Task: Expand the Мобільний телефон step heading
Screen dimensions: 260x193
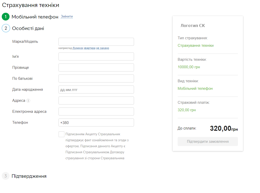Action: [35, 17]
